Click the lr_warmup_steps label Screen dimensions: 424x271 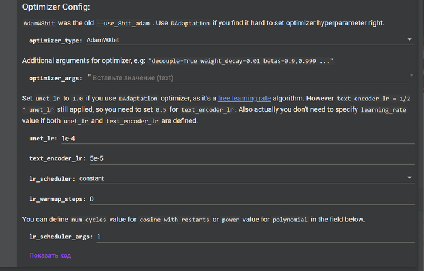coord(58,198)
